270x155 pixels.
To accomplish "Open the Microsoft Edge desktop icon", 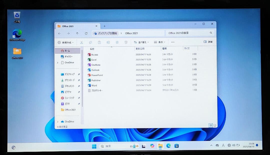I will coord(17,34).
